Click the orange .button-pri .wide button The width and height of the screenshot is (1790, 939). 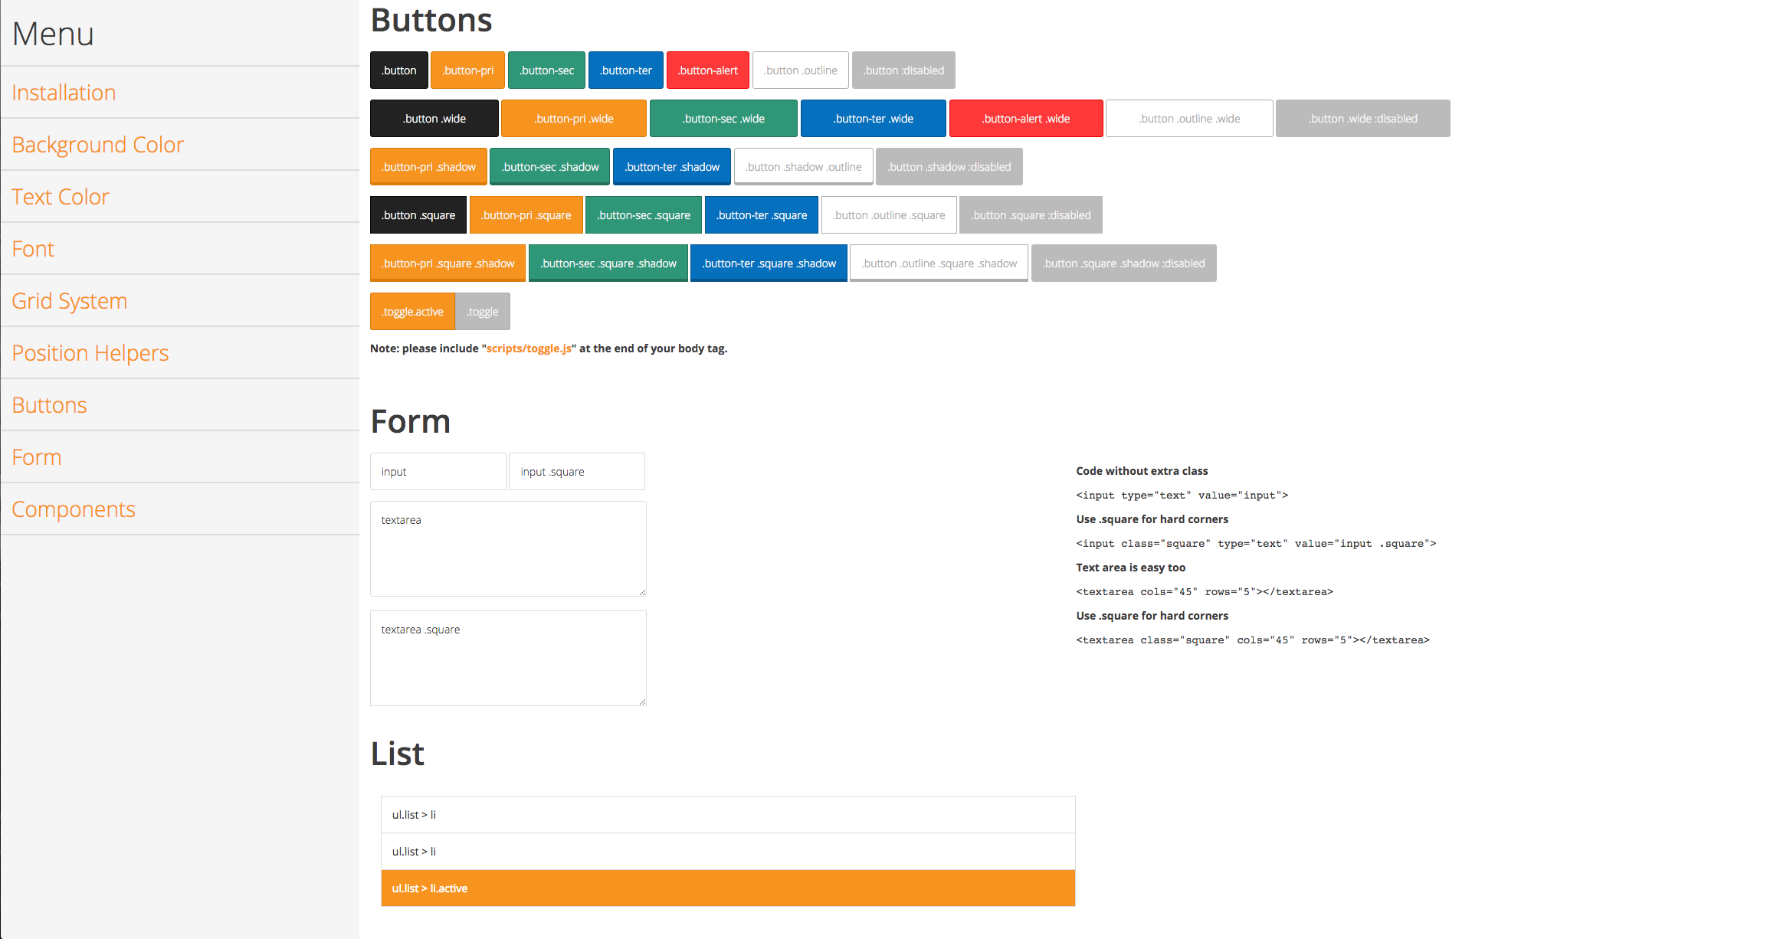(574, 119)
